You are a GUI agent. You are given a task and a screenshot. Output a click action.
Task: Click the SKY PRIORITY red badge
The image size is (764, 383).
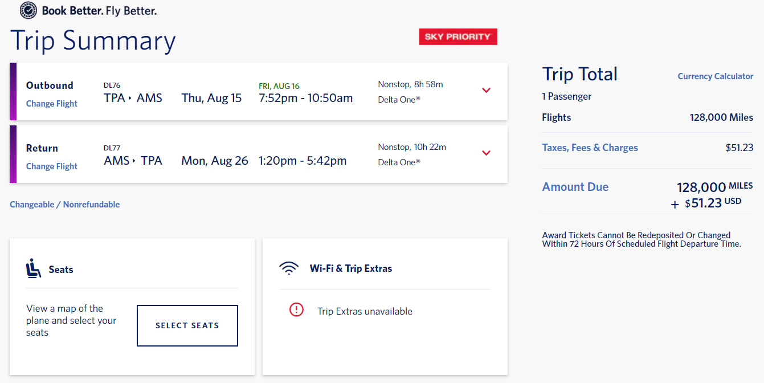458,37
